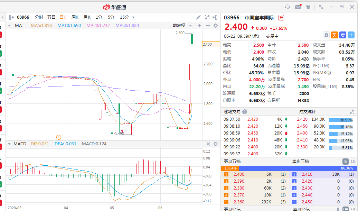Viewport: 358px width, 211px height.
Task: Add stock to watchlist with plus icon
Action: [x=351, y=35]
